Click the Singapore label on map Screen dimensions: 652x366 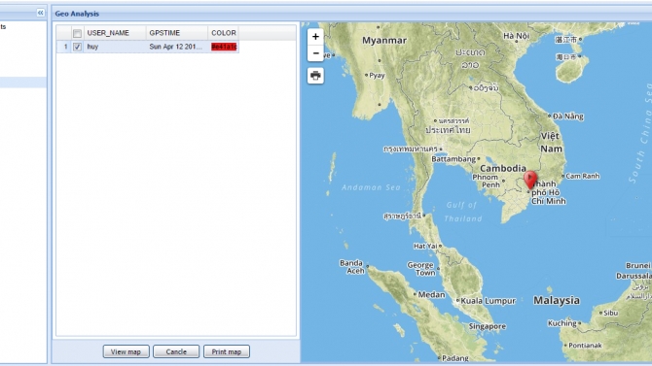tap(488, 326)
